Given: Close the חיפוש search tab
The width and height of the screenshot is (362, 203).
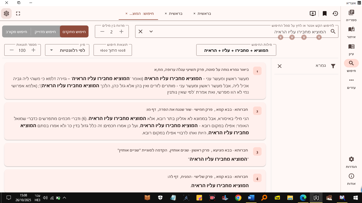Looking at the screenshot, I should 126,13.
